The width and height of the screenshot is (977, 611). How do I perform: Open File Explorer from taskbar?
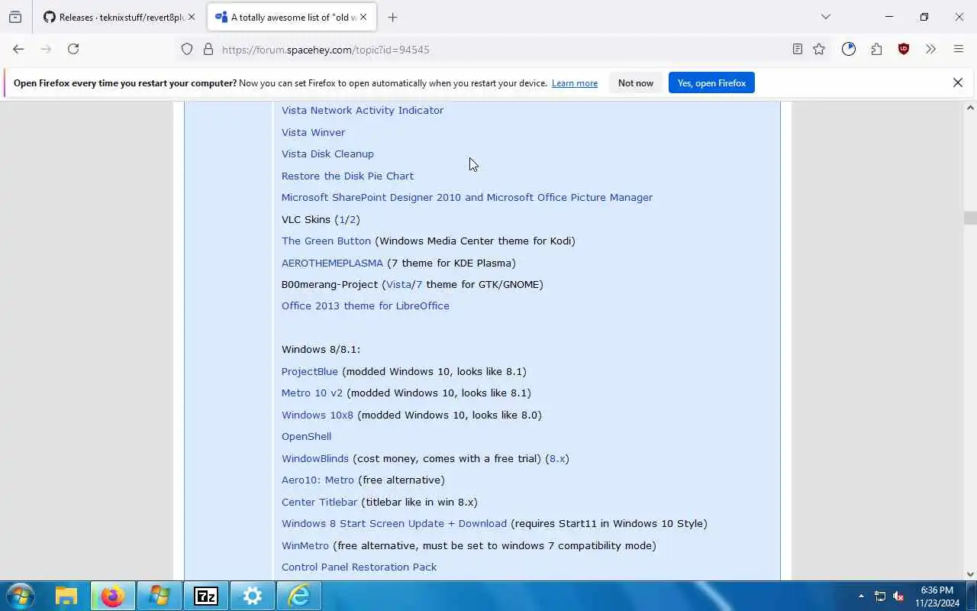coord(66,596)
